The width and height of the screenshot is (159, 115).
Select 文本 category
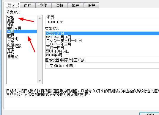pyautogui.click(x=22, y=49)
